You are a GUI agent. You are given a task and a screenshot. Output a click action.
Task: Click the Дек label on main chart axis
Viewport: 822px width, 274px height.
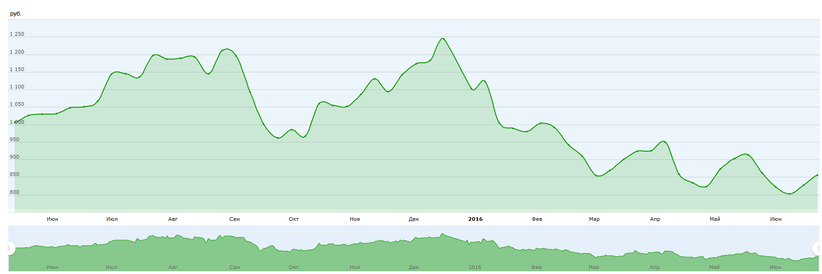point(414,219)
